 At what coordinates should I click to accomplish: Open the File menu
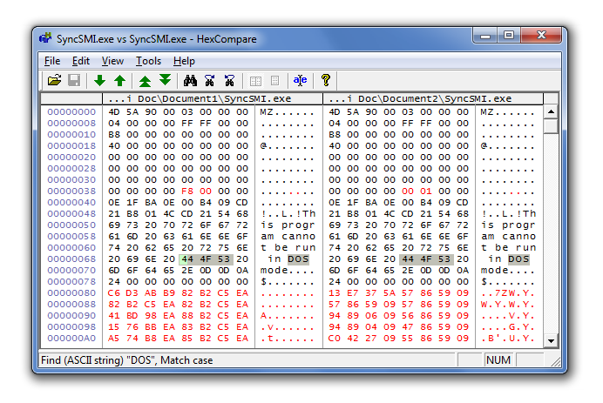[52, 61]
